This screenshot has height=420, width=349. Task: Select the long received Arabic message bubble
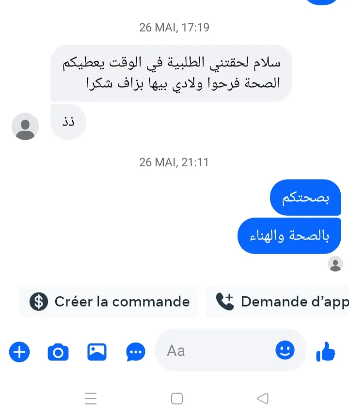point(171,73)
